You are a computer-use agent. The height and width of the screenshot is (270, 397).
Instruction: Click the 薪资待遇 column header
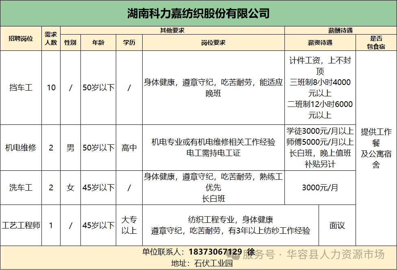320,43
